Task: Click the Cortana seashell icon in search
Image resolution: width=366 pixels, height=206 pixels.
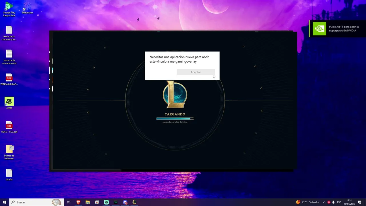Action: (57, 202)
